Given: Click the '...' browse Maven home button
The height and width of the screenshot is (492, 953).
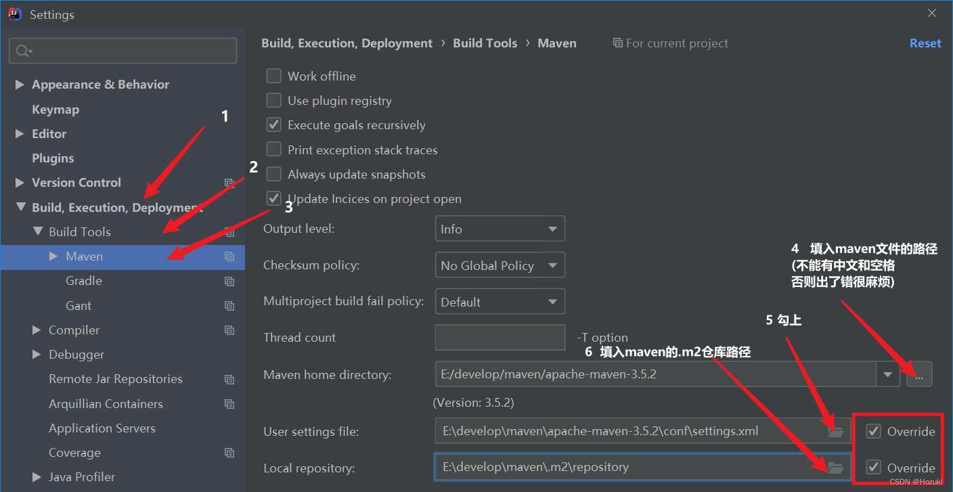Looking at the screenshot, I should click(919, 374).
